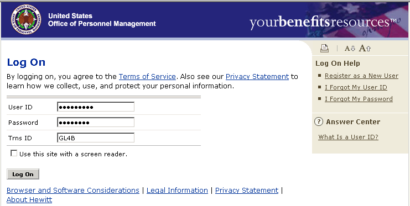Screen dimensions: 410x206
Task: Click the Log On button
Action: (23, 174)
